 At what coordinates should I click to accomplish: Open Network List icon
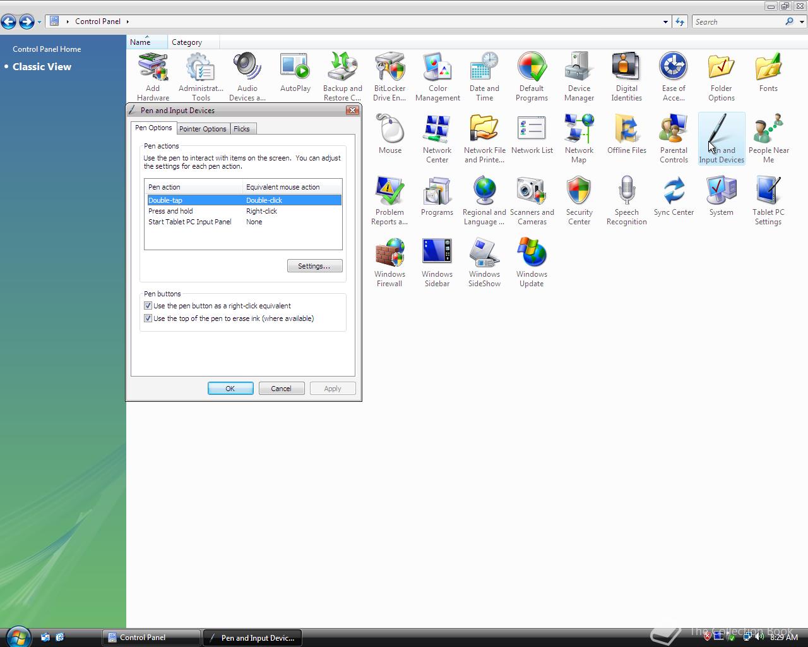532,135
